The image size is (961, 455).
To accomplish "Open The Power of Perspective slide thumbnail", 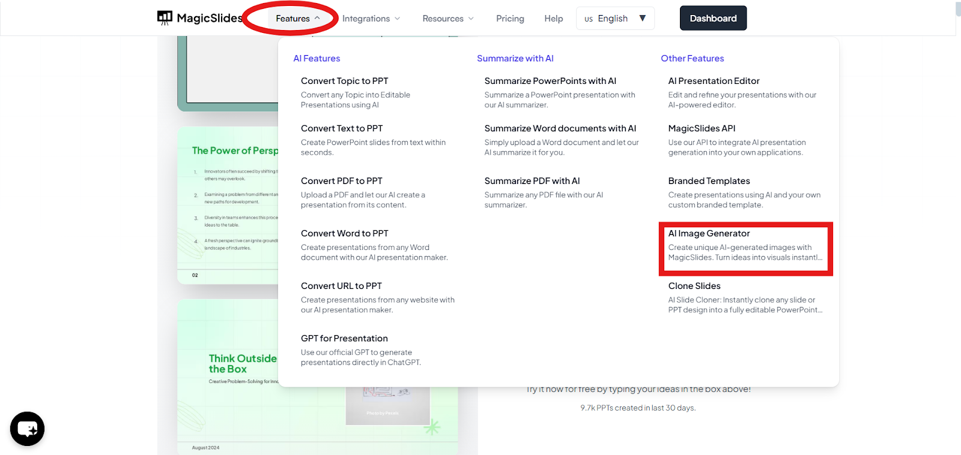I will coord(228,204).
